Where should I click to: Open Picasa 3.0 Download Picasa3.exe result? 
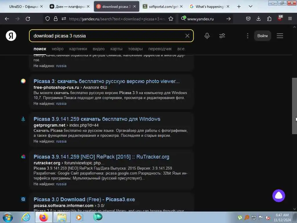pyautogui.click(x=84, y=199)
